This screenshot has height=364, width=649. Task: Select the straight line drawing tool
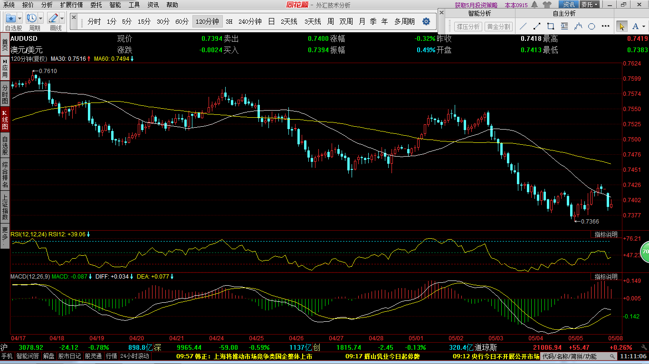(523, 26)
